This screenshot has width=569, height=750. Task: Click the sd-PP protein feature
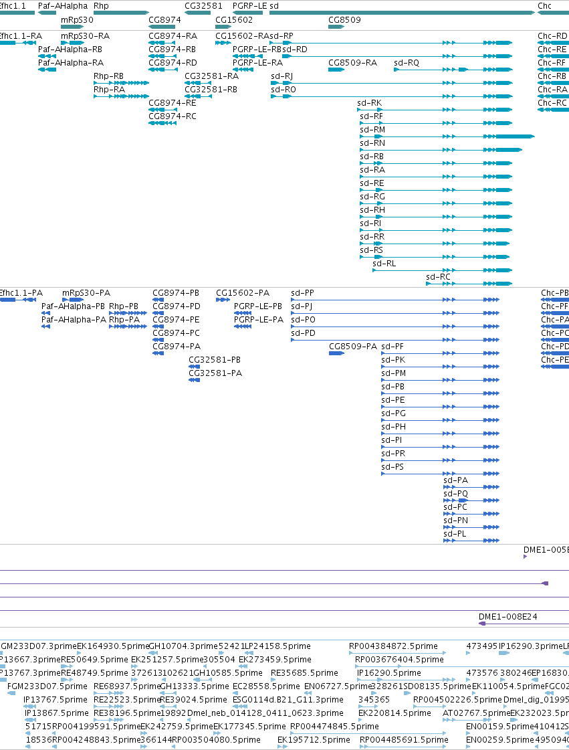tap(395, 300)
